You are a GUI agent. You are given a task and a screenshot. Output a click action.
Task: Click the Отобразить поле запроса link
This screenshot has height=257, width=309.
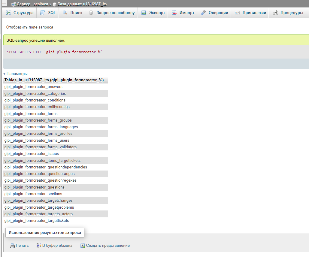click(x=28, y=27)
